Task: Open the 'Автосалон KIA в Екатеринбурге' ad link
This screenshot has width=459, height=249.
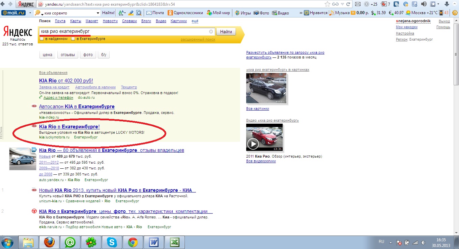Action: pyautogui.click(x=77, y=107)
